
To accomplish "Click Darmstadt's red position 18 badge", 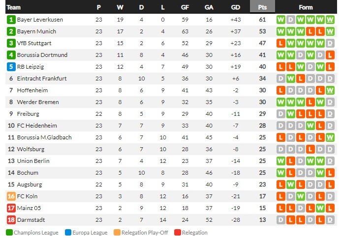I will point(11,220).
